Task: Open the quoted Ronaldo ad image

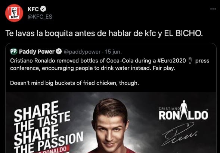Action: tap(111, 122)
